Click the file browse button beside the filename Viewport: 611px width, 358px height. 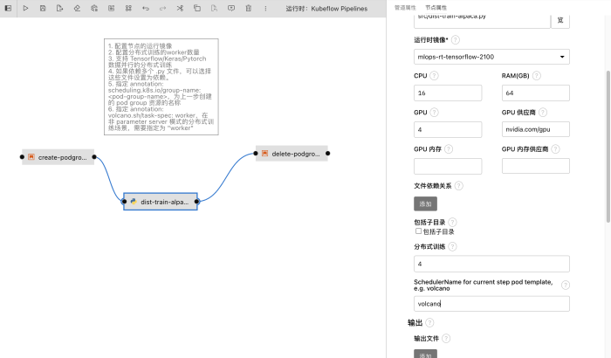pos(560,19)
